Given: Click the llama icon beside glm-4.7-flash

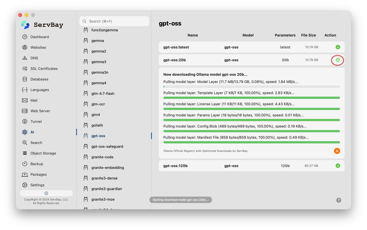Looking at the screenshot, I should [x=86, y=93].
